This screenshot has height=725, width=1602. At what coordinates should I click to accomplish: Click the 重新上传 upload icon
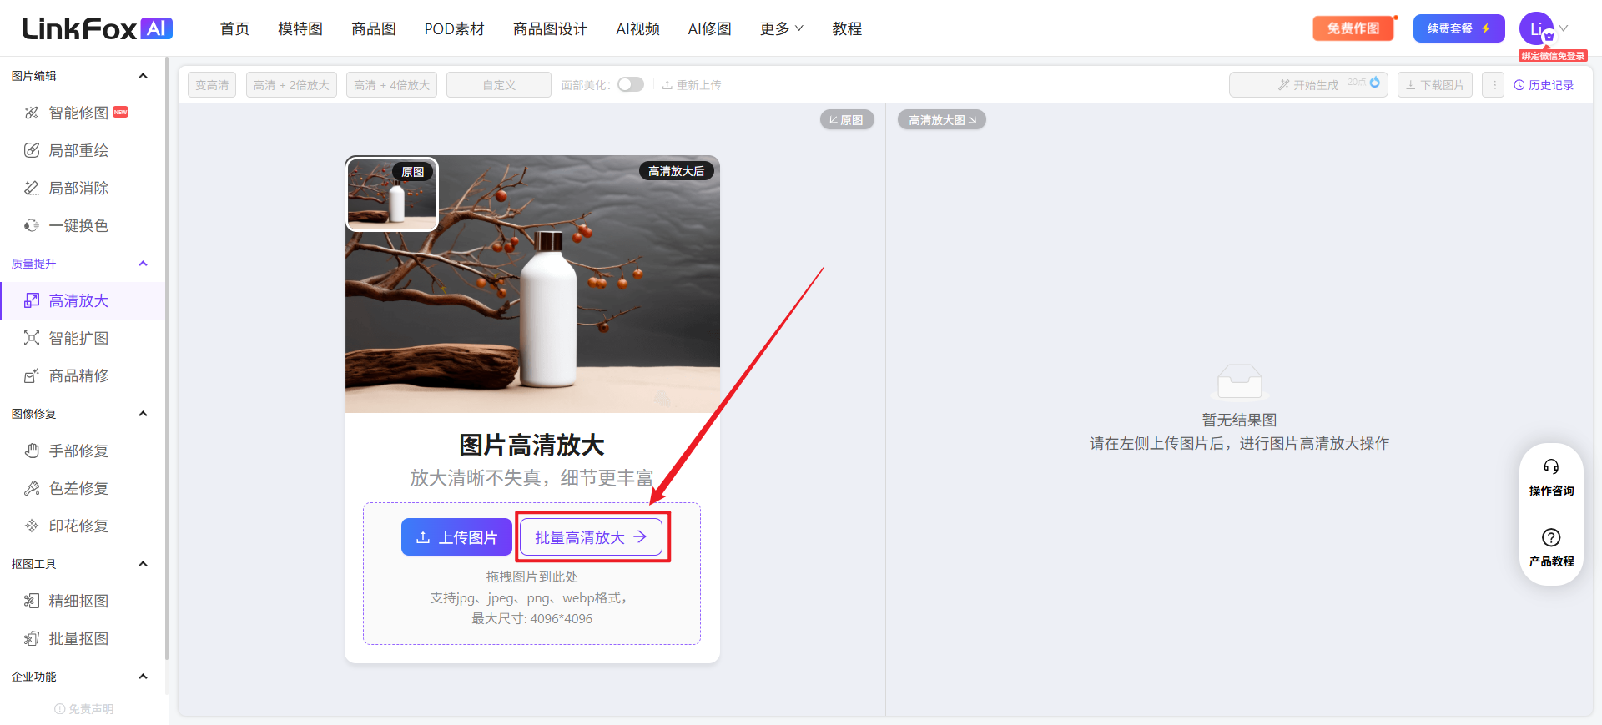[667, 85]
